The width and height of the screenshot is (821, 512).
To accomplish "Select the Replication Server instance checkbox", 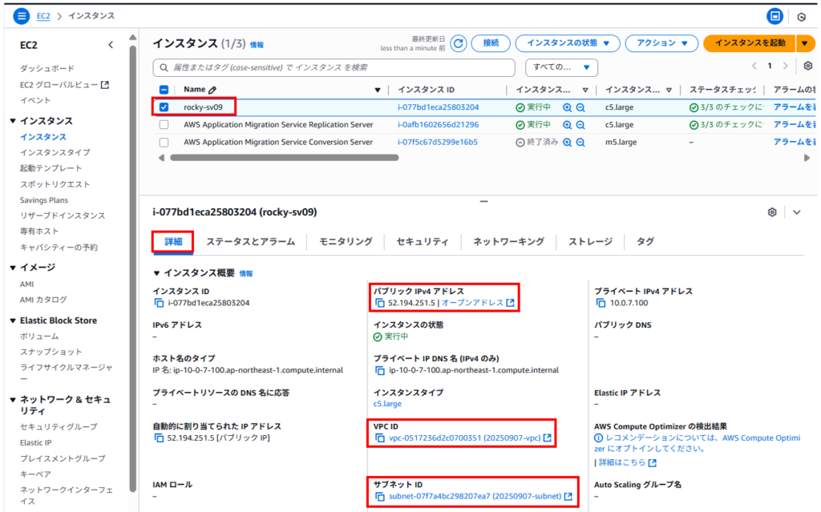I will (164, 125).
